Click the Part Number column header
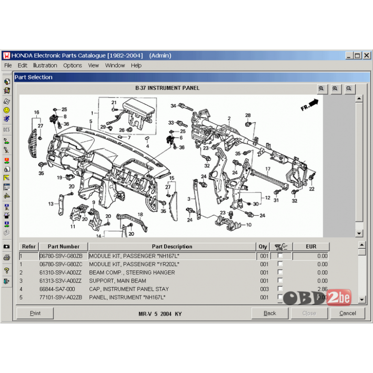 pos(64,247)
